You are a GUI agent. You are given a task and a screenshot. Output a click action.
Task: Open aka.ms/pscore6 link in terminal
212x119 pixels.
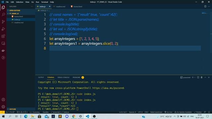(x=108, y=88)
